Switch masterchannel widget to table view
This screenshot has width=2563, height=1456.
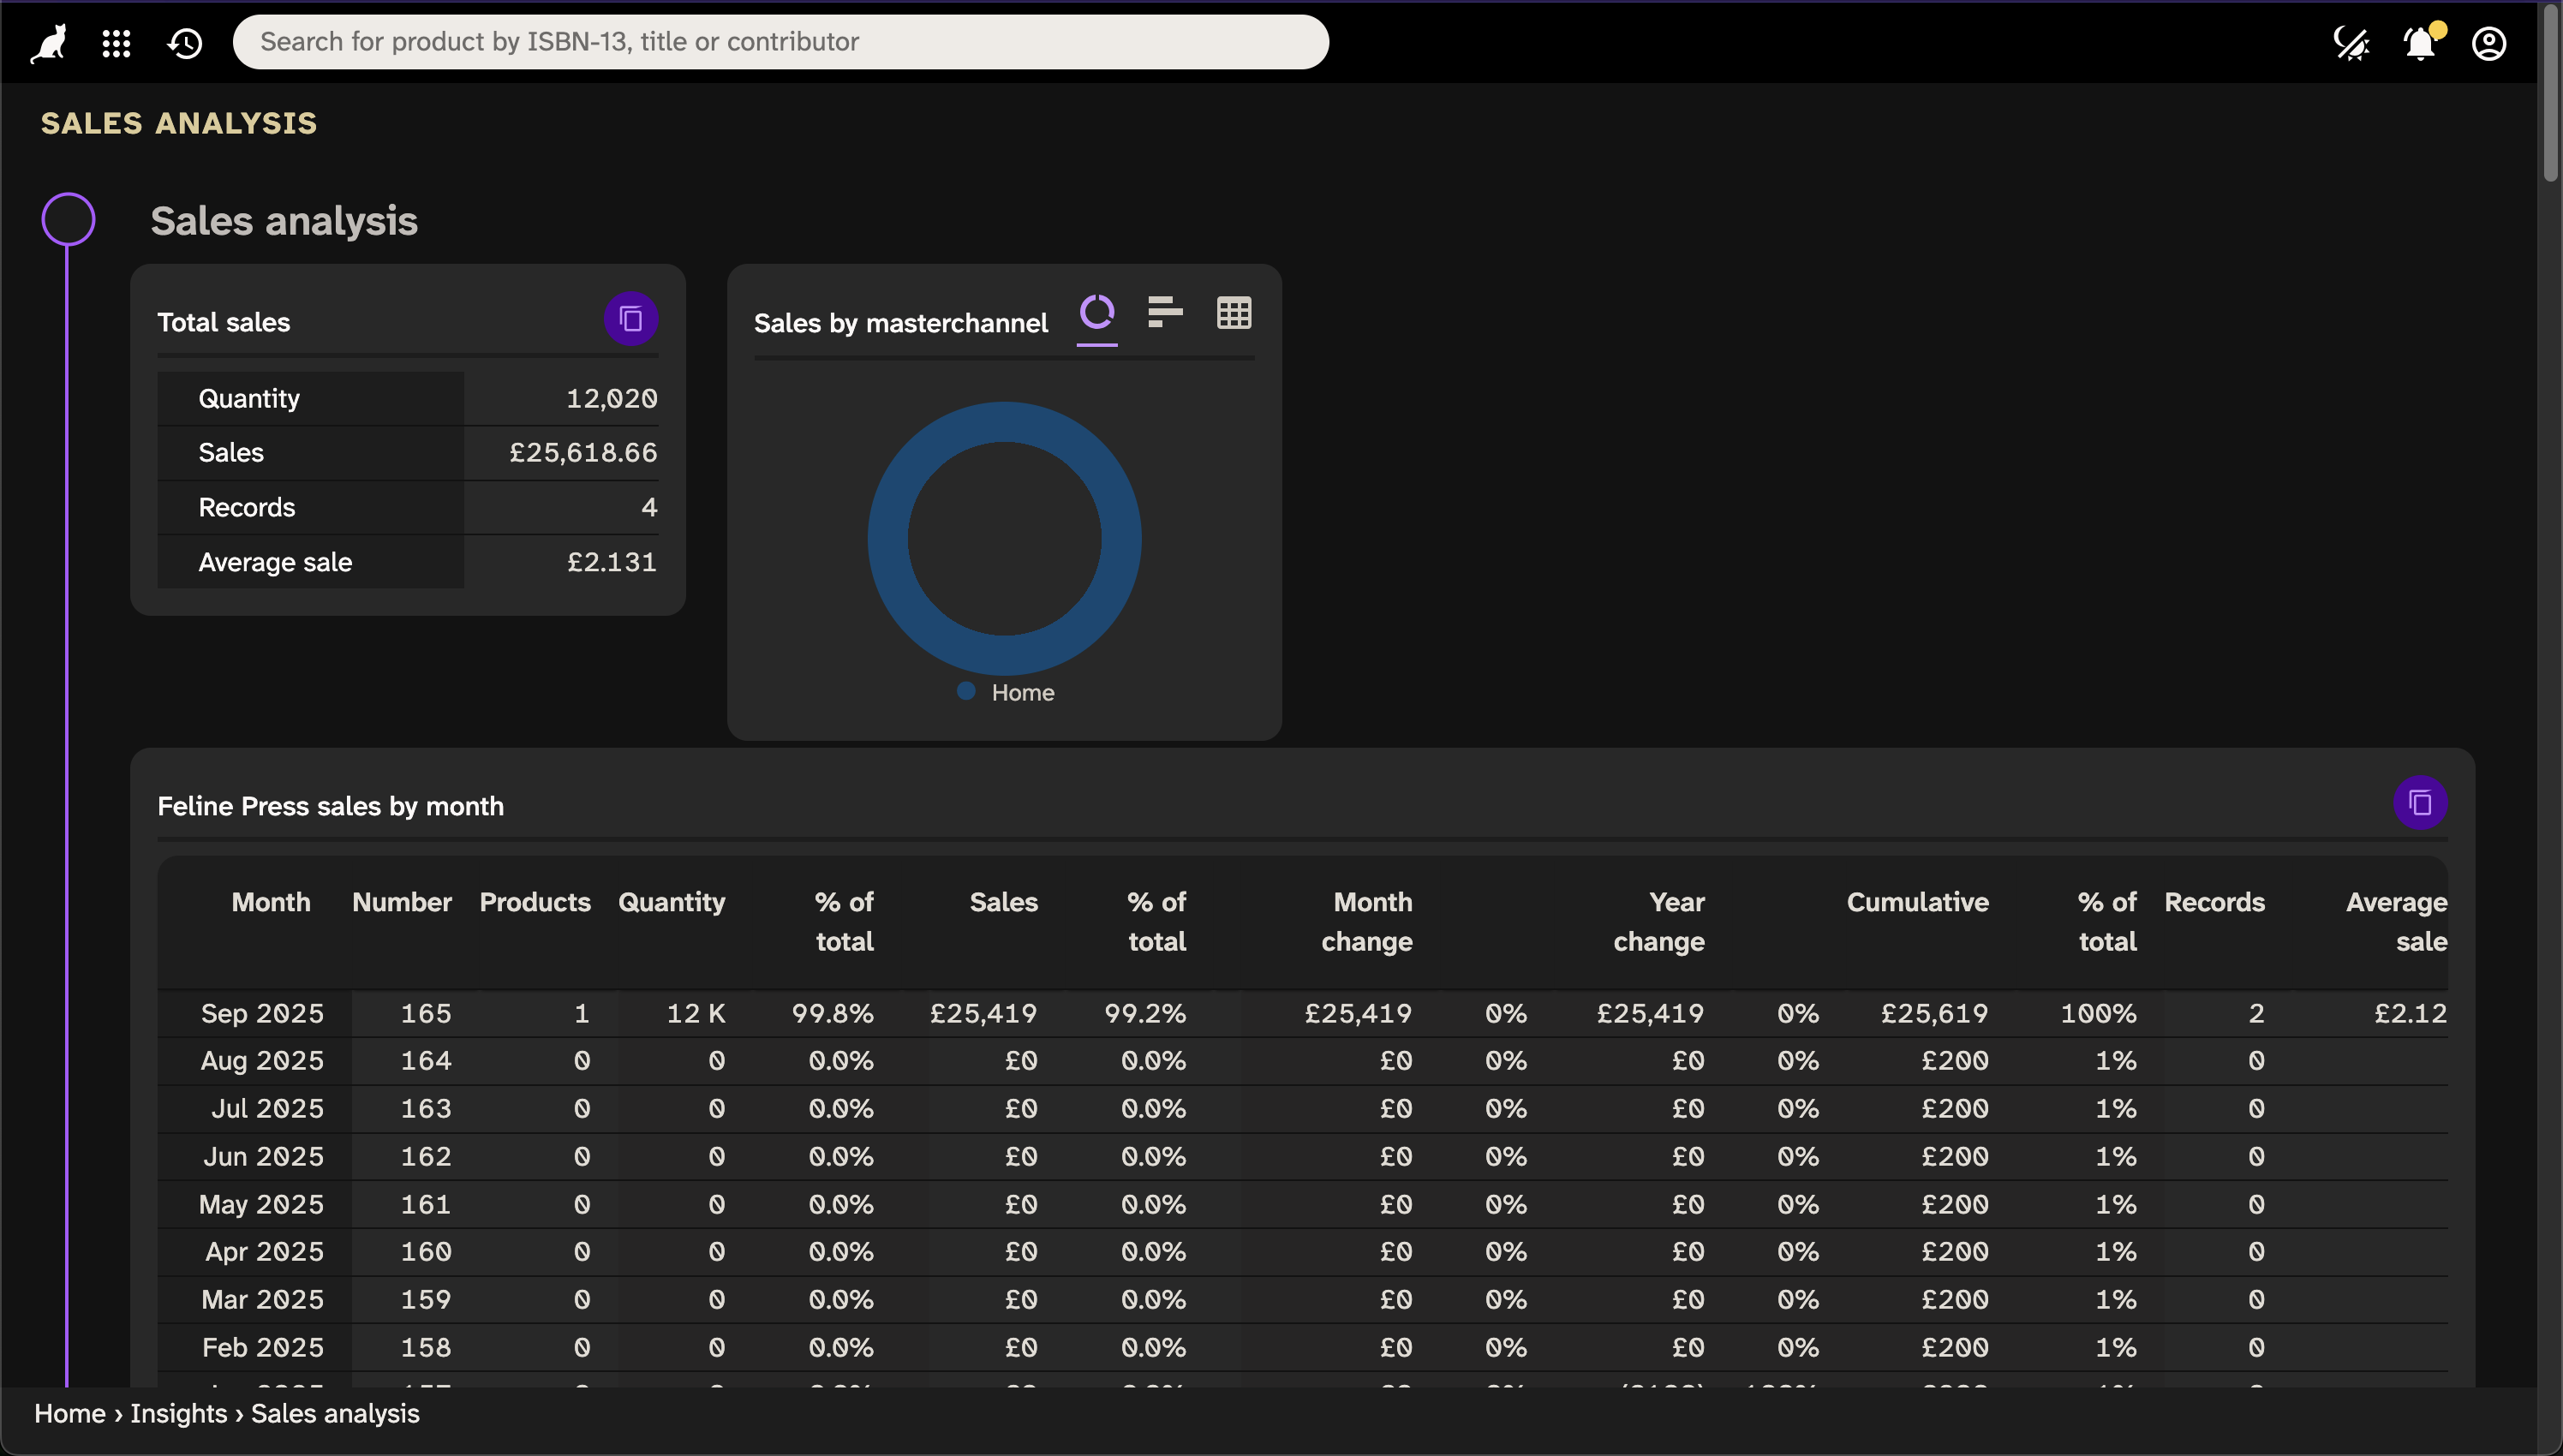point(1233,313)
